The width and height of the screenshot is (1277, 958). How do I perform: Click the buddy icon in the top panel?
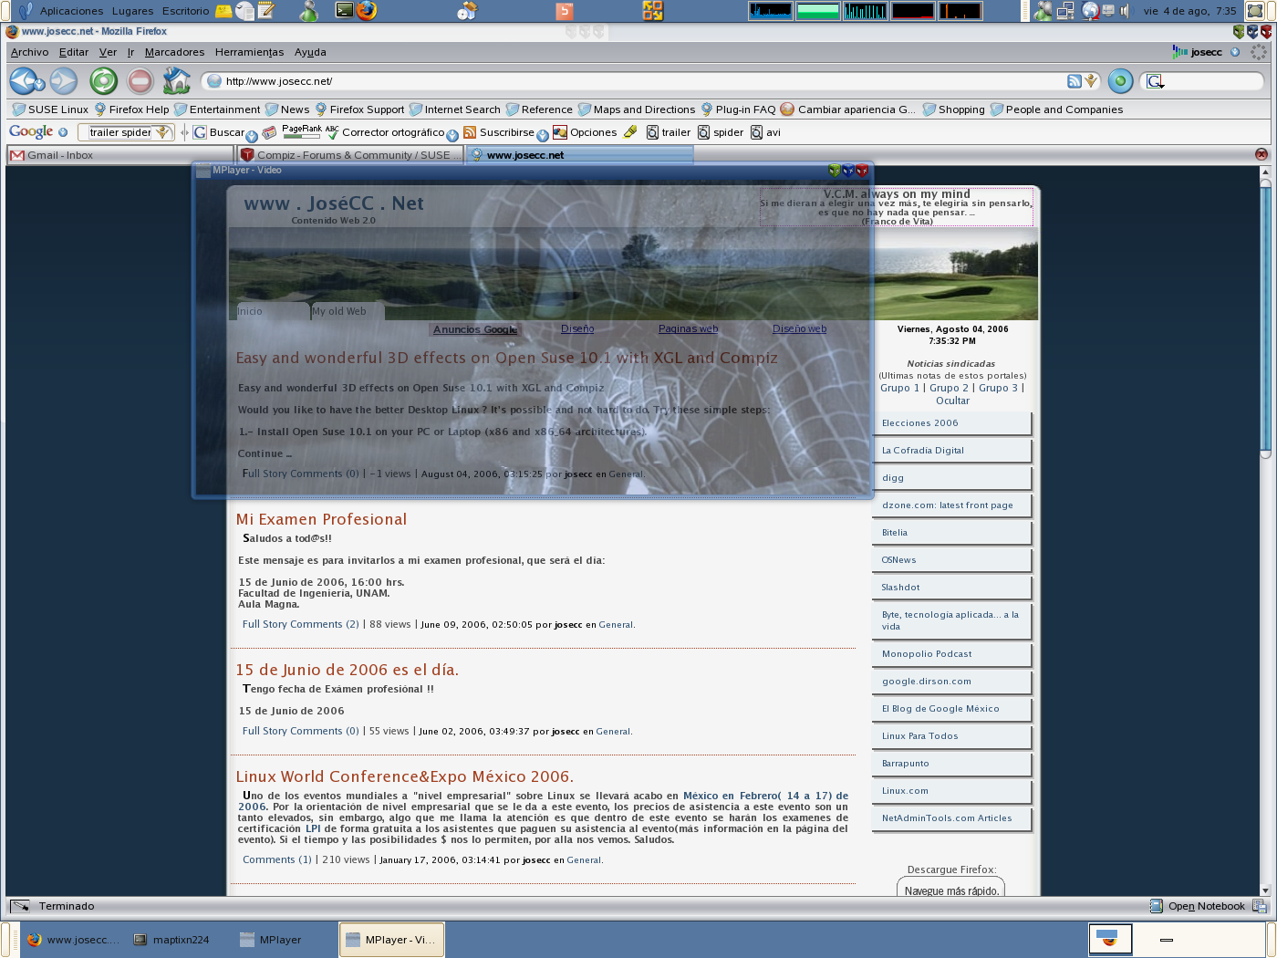(x=309, y=11)
